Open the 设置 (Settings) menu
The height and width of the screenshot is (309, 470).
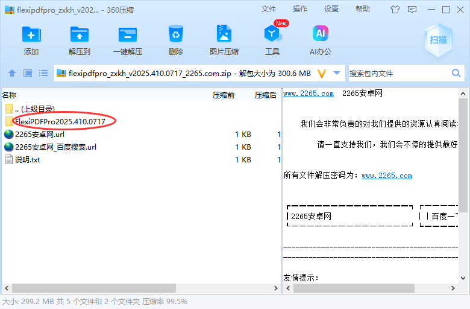[x=331, y=9]
